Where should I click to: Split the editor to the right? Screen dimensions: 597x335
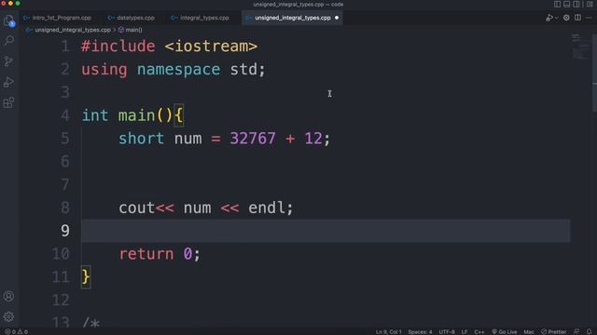(x=577, y=18)
